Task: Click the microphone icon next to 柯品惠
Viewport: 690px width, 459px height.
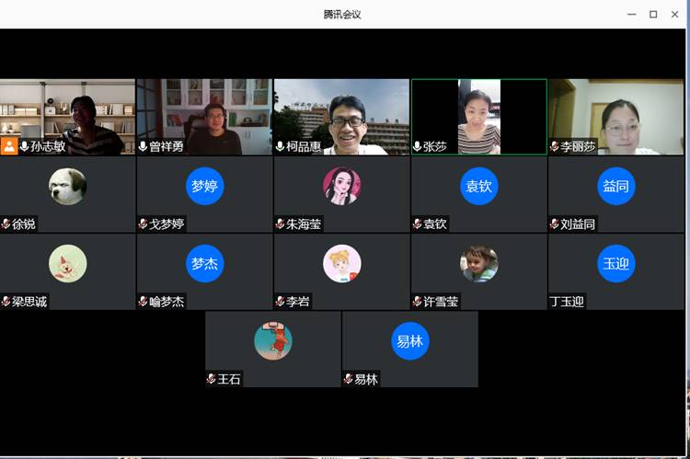Action: [280, 146]
